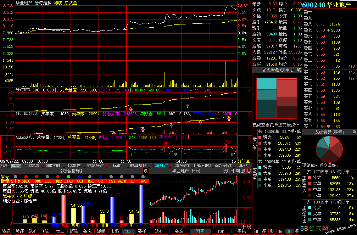Select the BIAS green signal dot
Viewport: 357px width, 235px height.
pyautogui.click(x=68, y=177)
